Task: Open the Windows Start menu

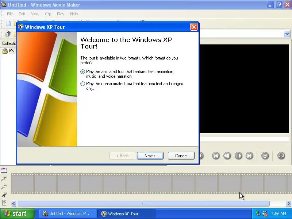Action: (17, 214)
